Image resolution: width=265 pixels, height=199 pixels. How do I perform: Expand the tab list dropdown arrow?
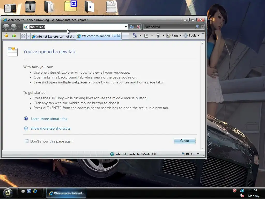28,36
